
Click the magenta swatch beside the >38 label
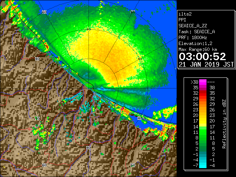(x=203, y=82)
